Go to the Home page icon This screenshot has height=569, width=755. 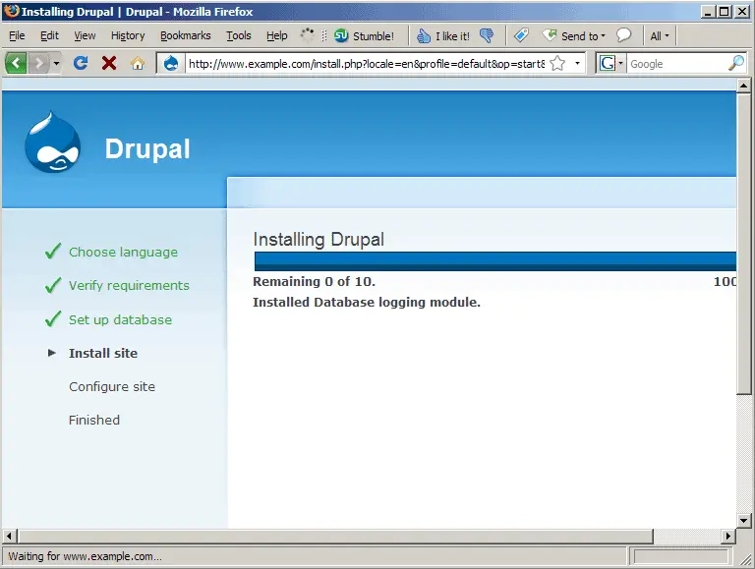click(138, 63)
